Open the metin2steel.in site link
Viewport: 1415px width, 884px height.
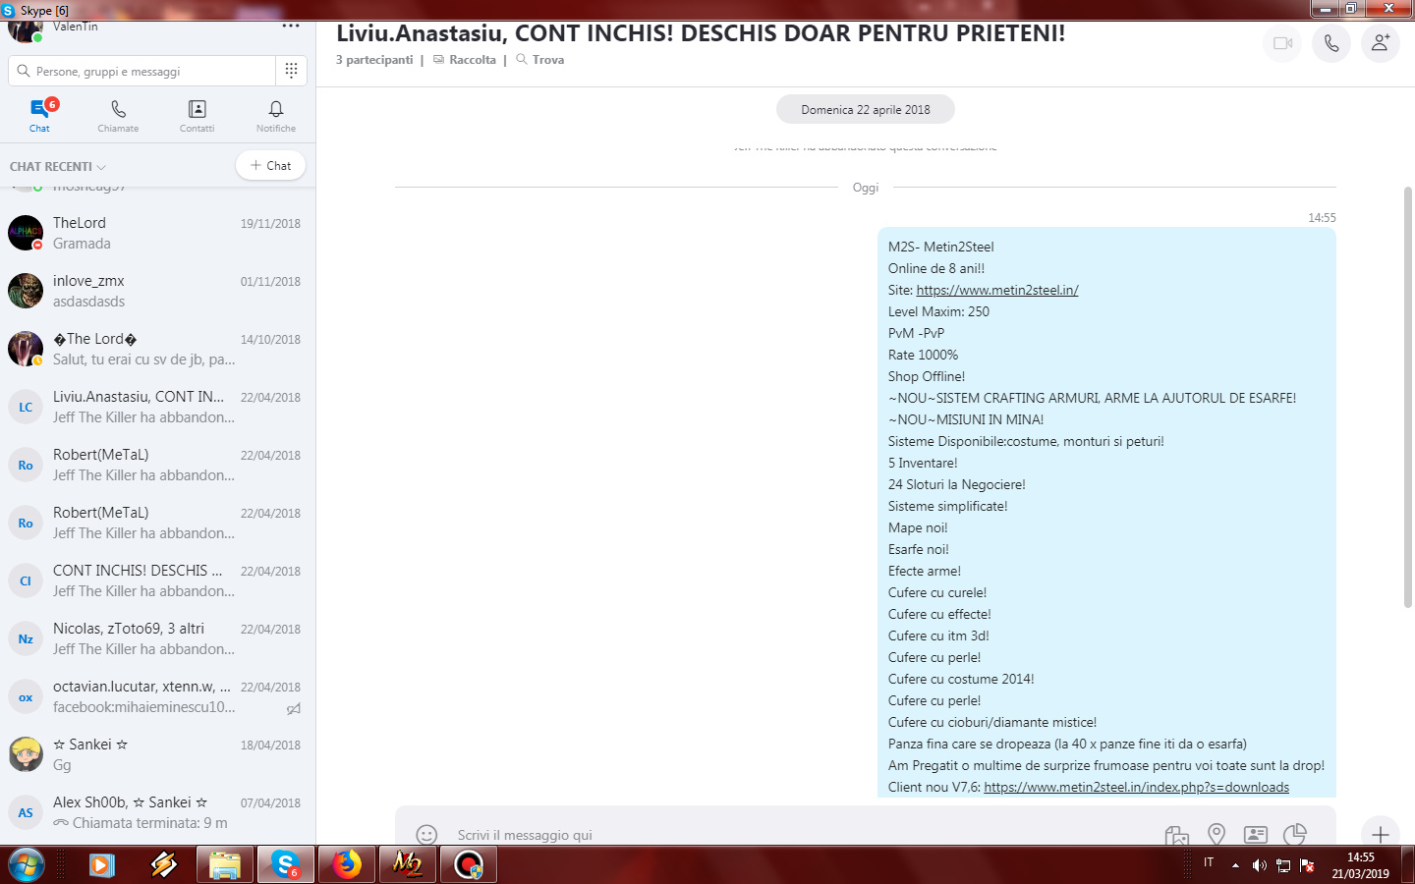[x=997, y=290]
